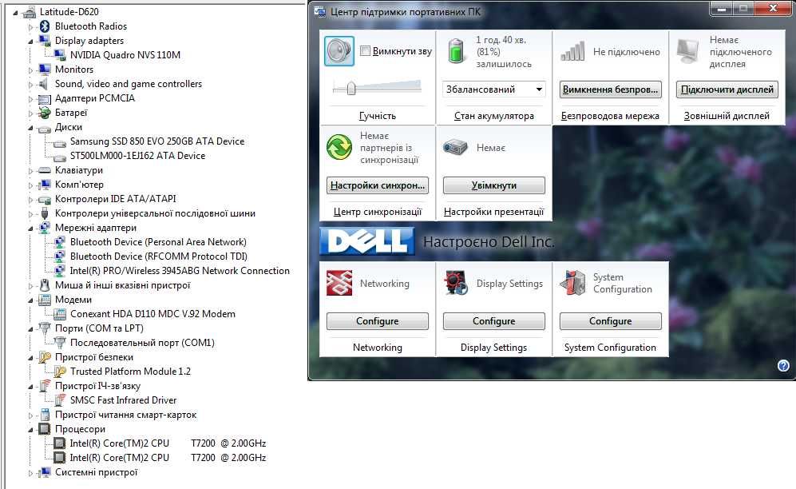
Task: Expand the Monitors node
Action: 30,70
